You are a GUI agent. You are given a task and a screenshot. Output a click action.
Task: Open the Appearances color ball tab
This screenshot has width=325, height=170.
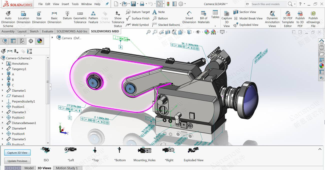tap(40, 41)
